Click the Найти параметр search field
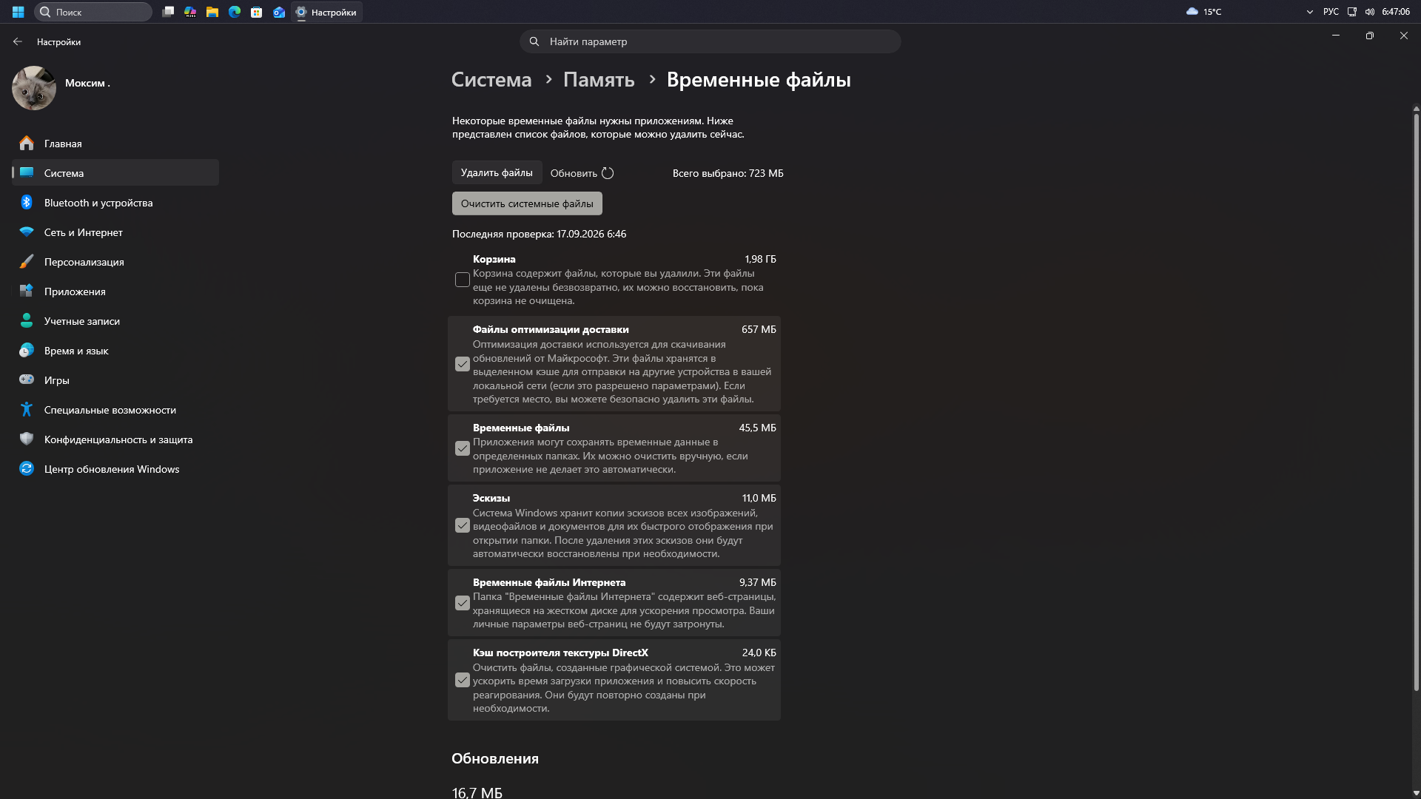 (x=710, y=41)
